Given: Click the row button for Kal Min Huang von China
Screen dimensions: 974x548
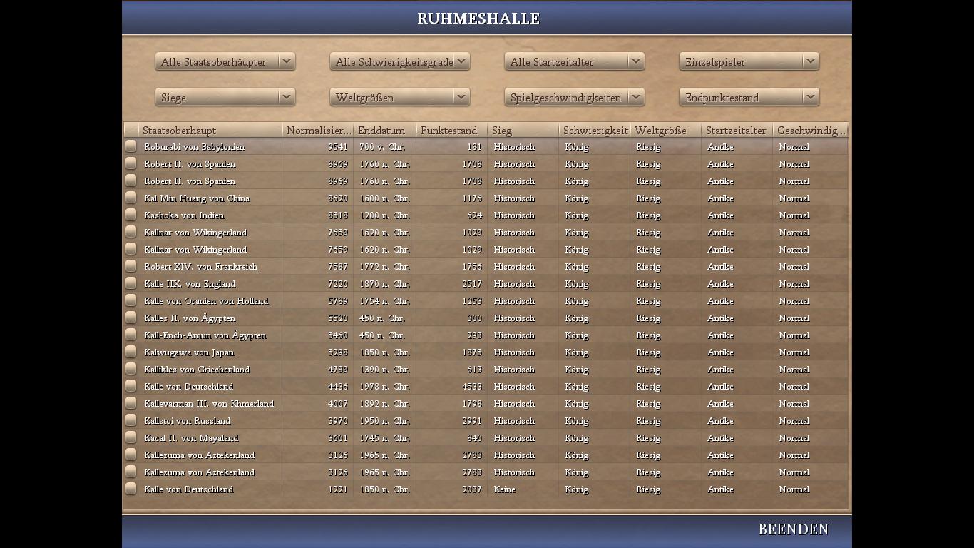Looking at the screenshot, I should [130, 198].
